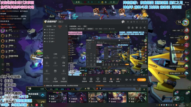Toggle lock on layer 文本 3
This screenshot has width=191, height=107.
47,33
